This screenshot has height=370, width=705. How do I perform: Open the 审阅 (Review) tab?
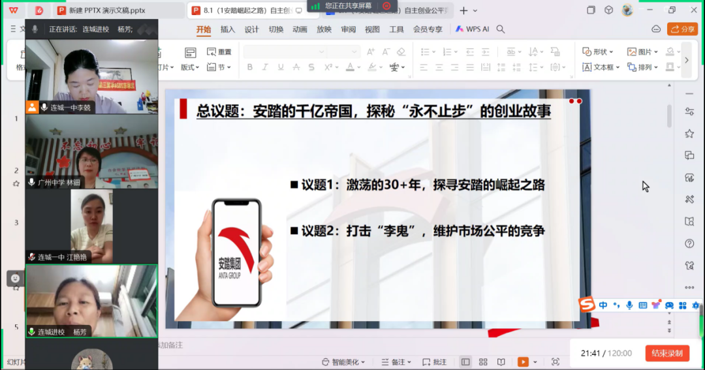(x=348, y=29)
